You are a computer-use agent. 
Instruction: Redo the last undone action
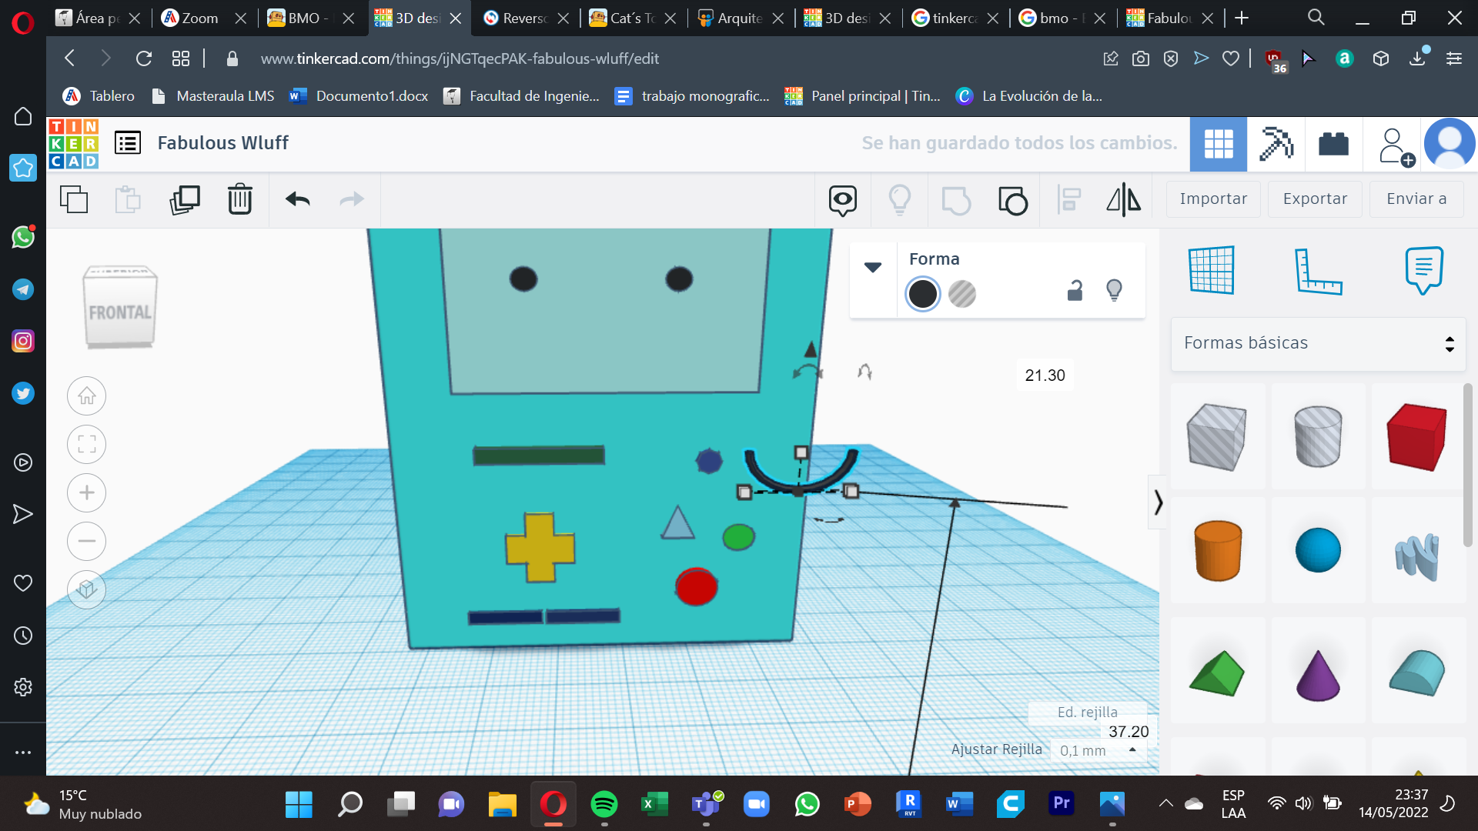[352, 199]
